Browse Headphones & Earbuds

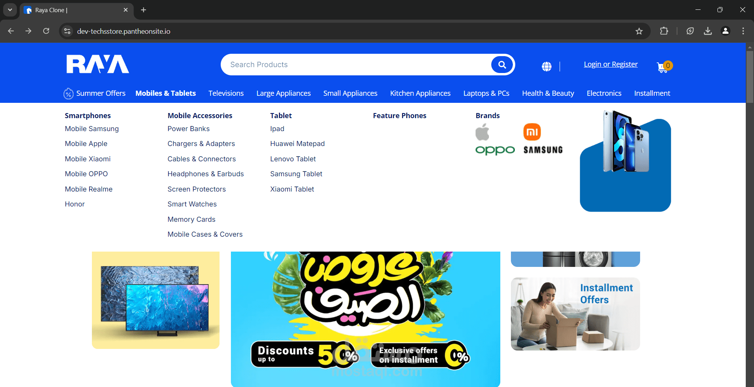click(206, 174)
